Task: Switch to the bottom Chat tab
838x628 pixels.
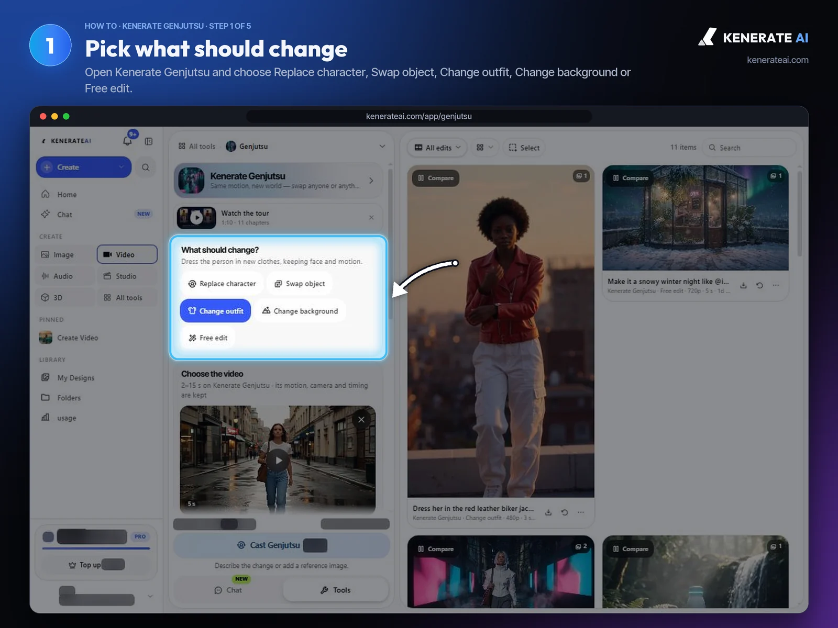Action: (228, 590)
